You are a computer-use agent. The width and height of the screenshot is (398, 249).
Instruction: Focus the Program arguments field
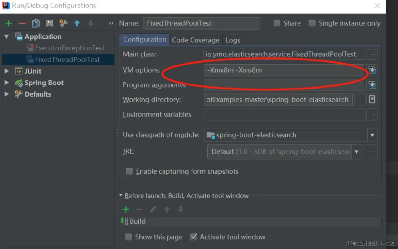click(x=284, y=85)
